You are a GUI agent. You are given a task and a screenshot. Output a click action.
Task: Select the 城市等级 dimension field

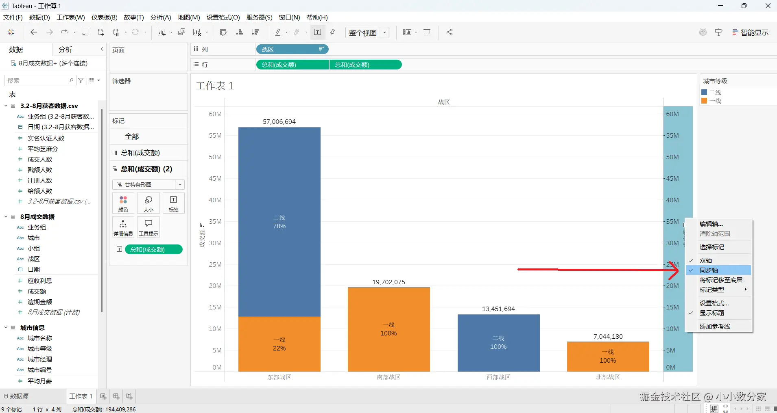coord(40,348)
